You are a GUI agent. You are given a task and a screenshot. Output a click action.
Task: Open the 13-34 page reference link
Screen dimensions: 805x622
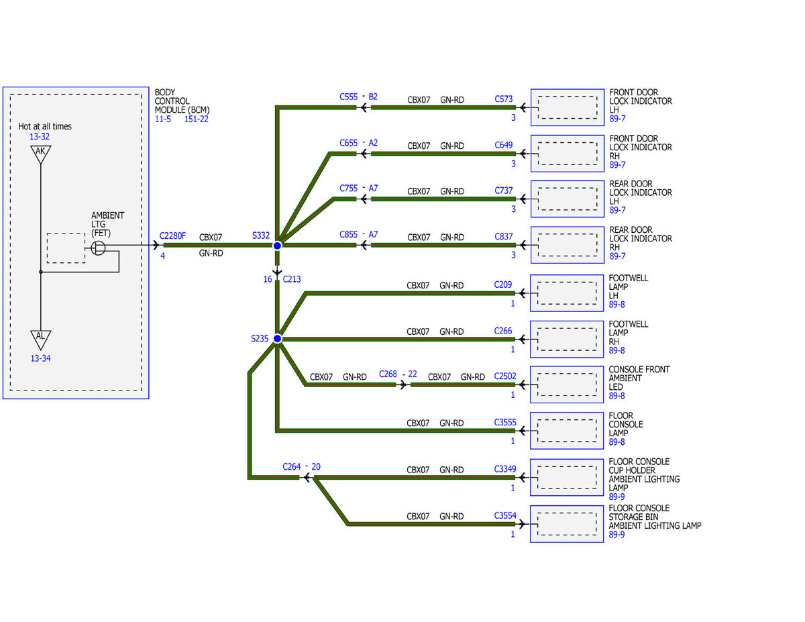(40, 358)
